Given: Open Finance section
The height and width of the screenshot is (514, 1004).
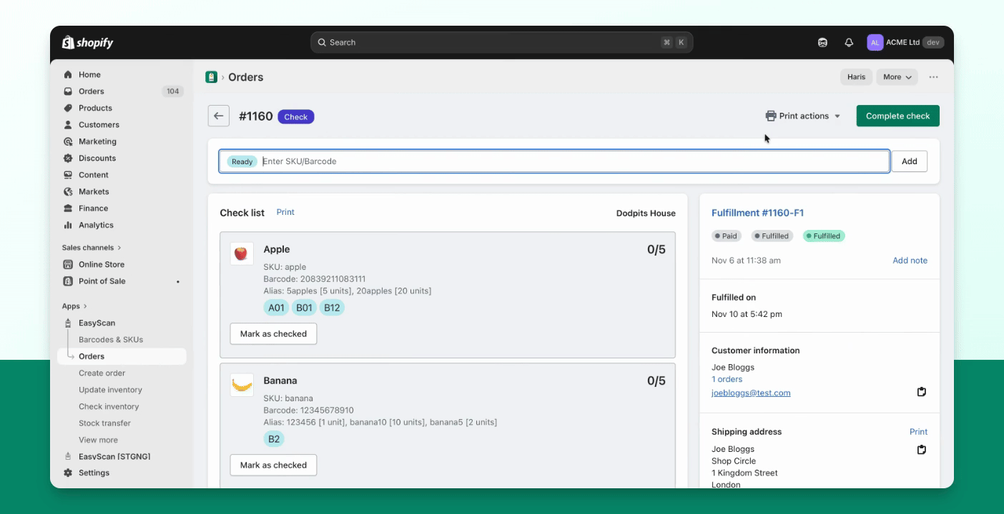Looking at the screenshot, I should click(x=93, y=208).
